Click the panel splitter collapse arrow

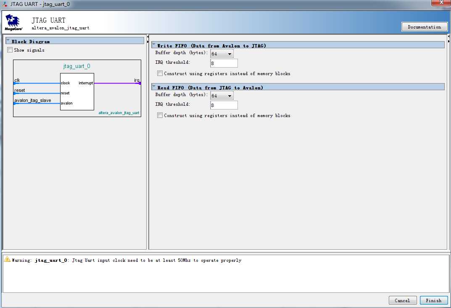click(148, 37)
